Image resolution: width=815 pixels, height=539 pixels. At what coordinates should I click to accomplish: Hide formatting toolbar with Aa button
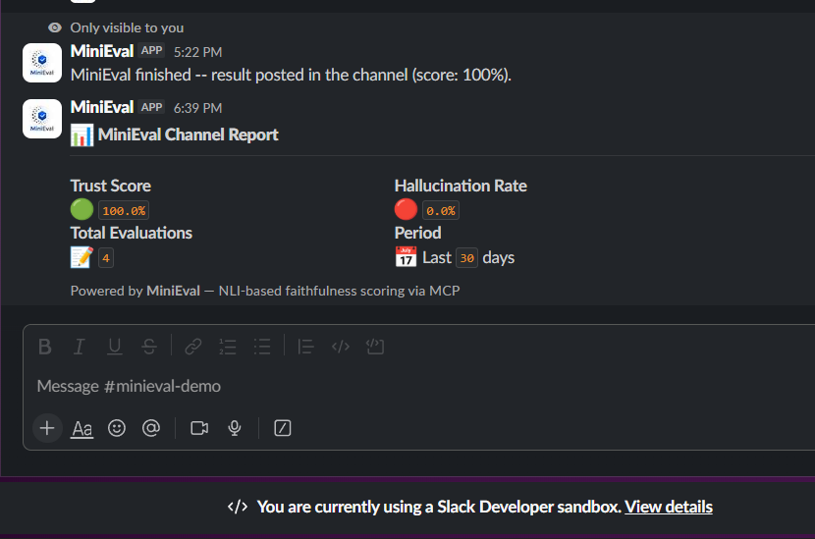tap(82, 429)
